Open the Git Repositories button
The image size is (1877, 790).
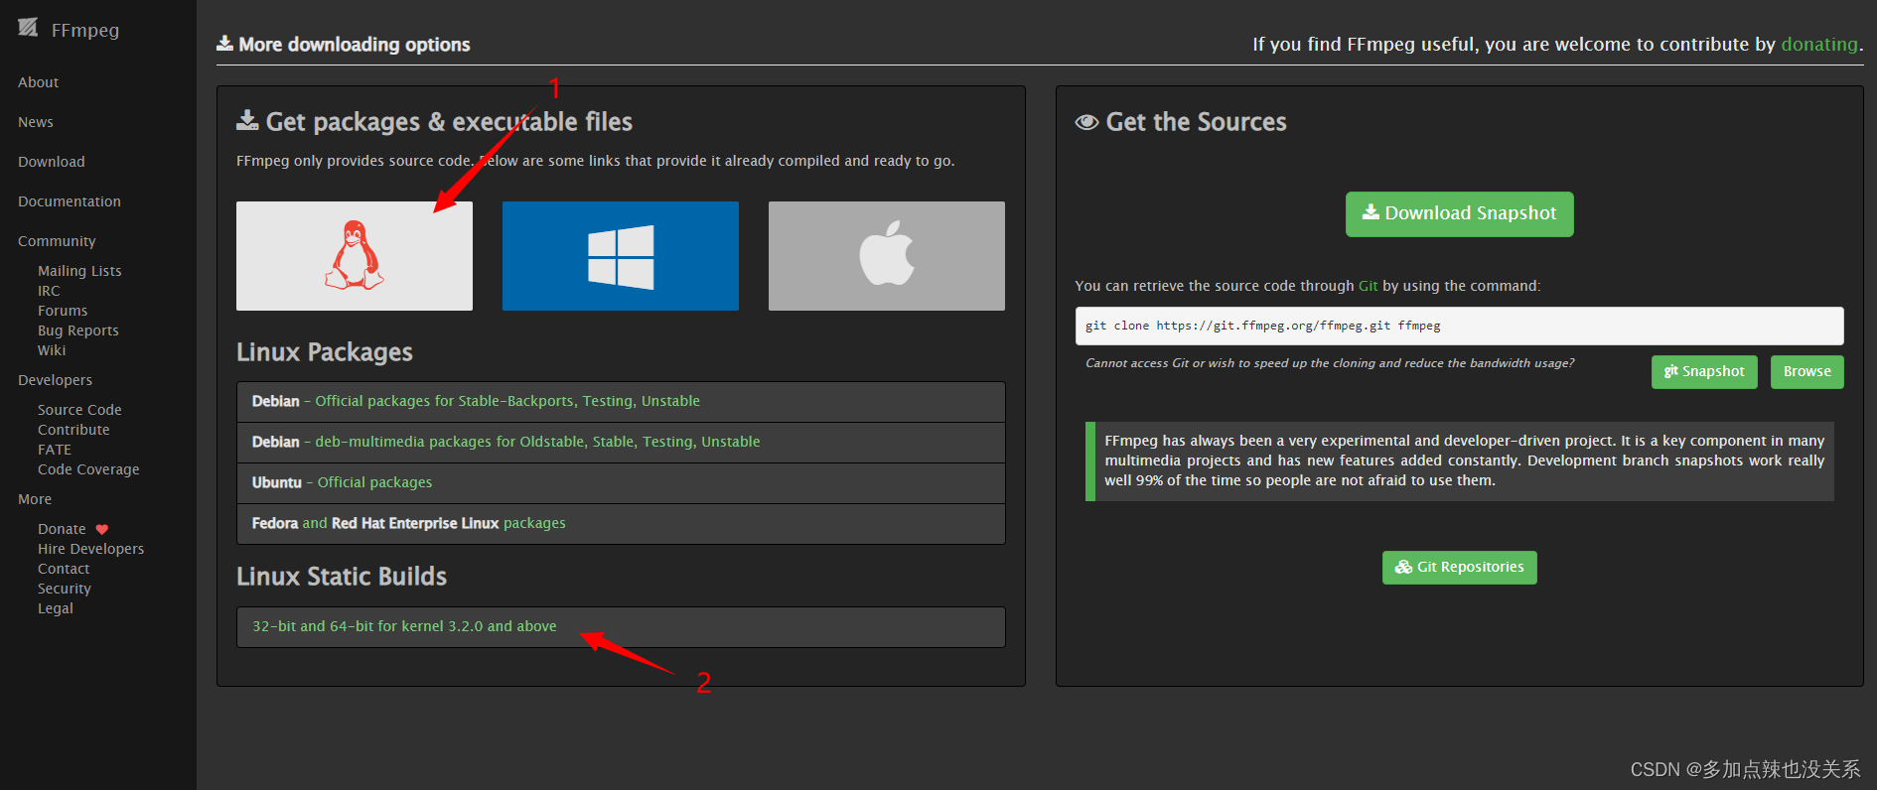click(1459, 567)
